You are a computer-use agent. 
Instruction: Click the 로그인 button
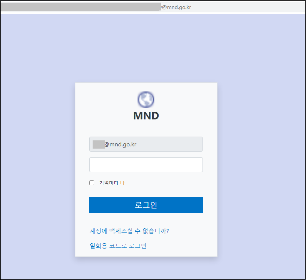146,205
